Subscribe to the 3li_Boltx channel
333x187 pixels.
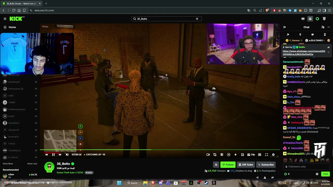click(x=266, y=165)
